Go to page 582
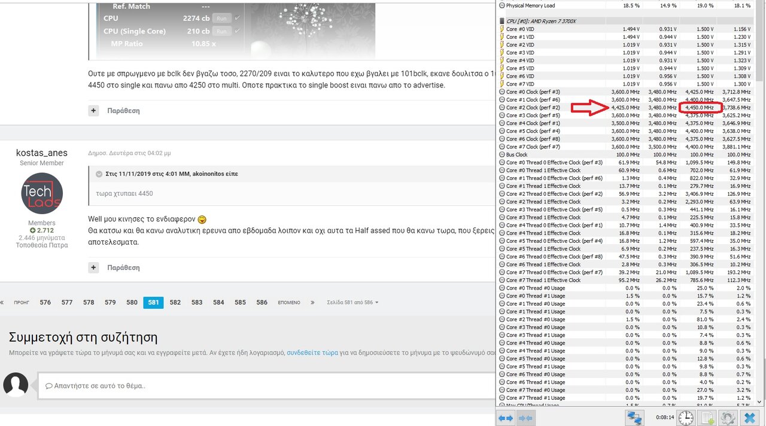 (x=175, y=303)
